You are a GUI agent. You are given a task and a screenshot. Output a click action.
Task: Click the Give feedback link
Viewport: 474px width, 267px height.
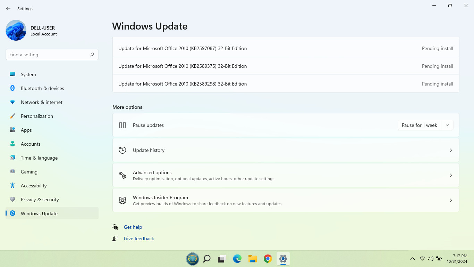pyautogui.click(x=139, y=238)
